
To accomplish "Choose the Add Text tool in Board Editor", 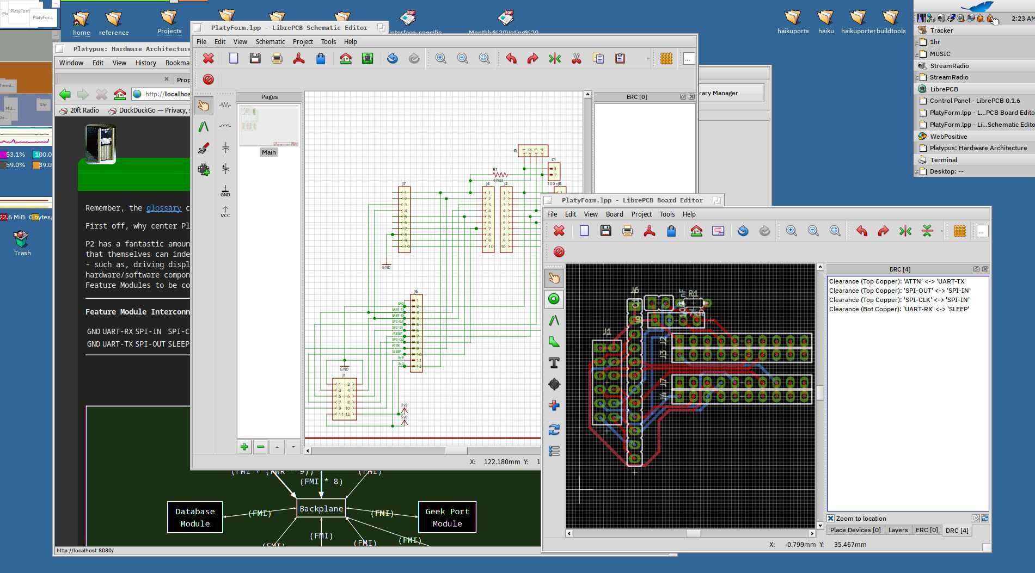I will pyautogui.click(x=554, y=363).
